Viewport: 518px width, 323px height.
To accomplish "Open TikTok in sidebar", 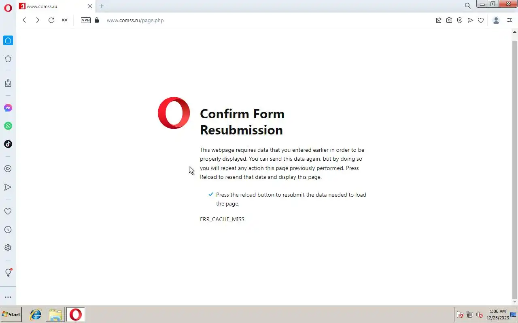I will (8, 144).
